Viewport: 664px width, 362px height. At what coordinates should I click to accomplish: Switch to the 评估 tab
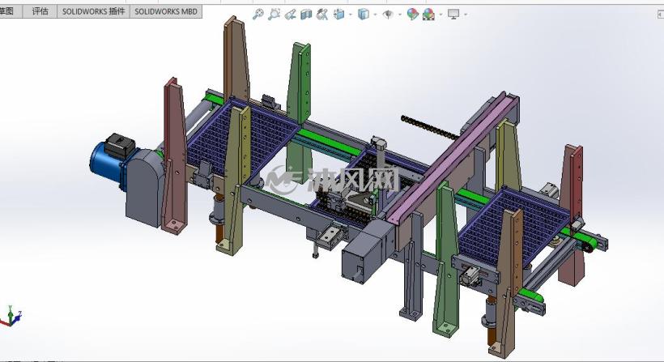pos(40,11)
